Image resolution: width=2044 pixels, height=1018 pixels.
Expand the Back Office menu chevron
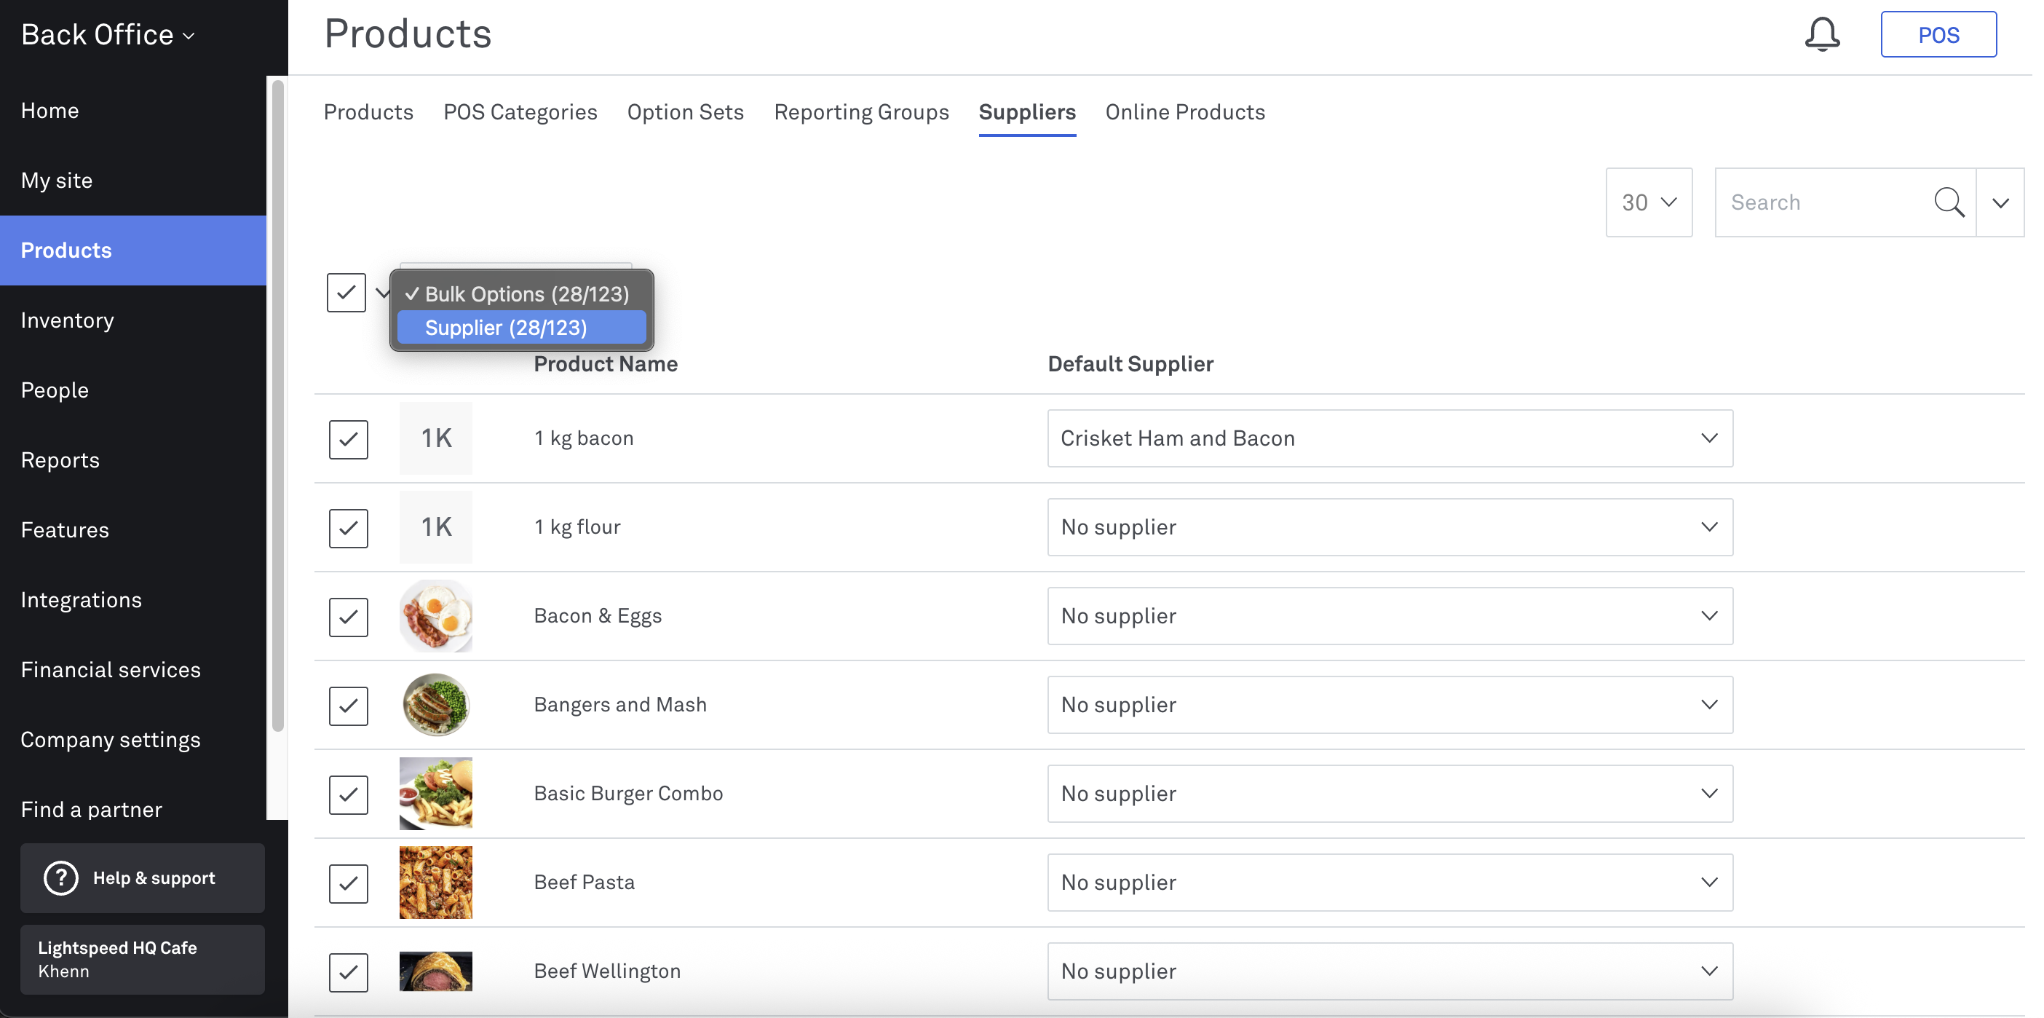click(189, 36)
